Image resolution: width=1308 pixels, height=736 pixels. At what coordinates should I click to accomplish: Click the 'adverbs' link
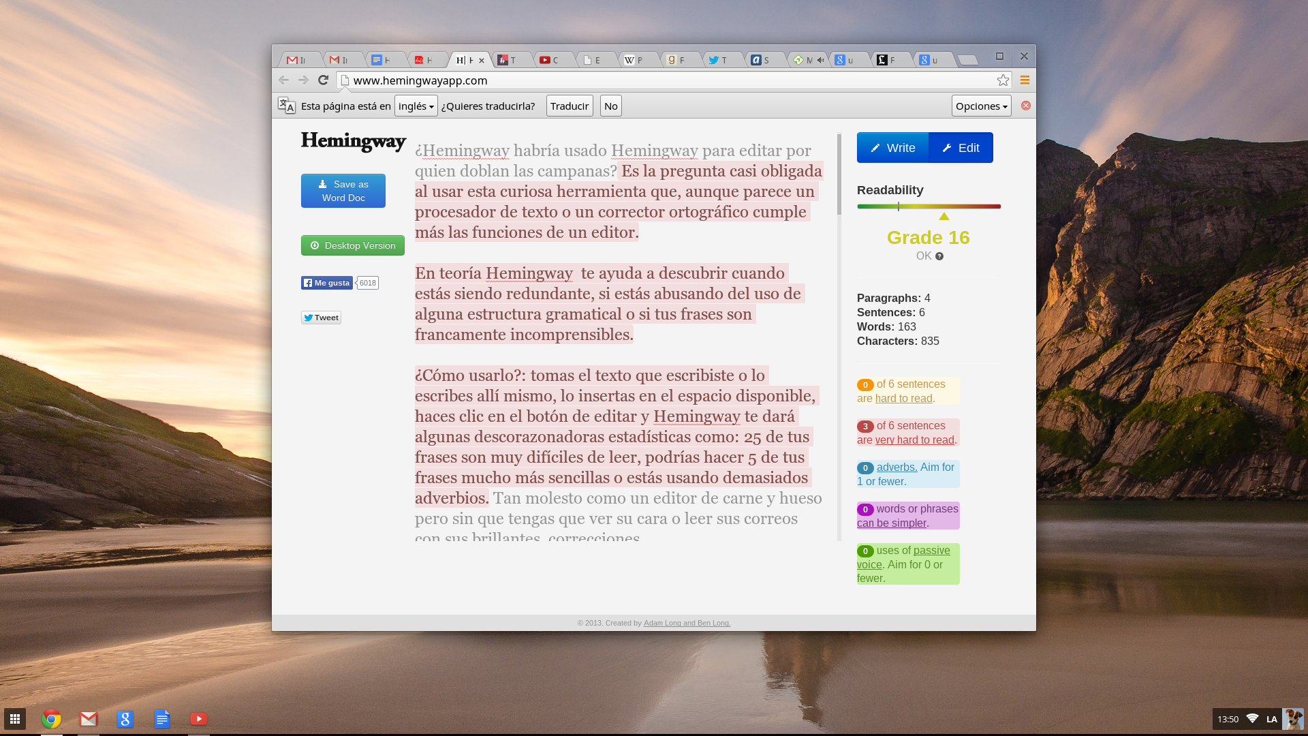point(897,467)
